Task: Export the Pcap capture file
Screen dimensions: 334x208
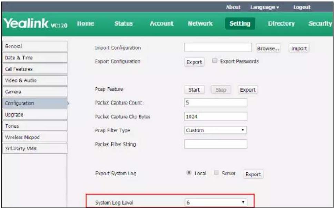Action: (x=248, y=90)
